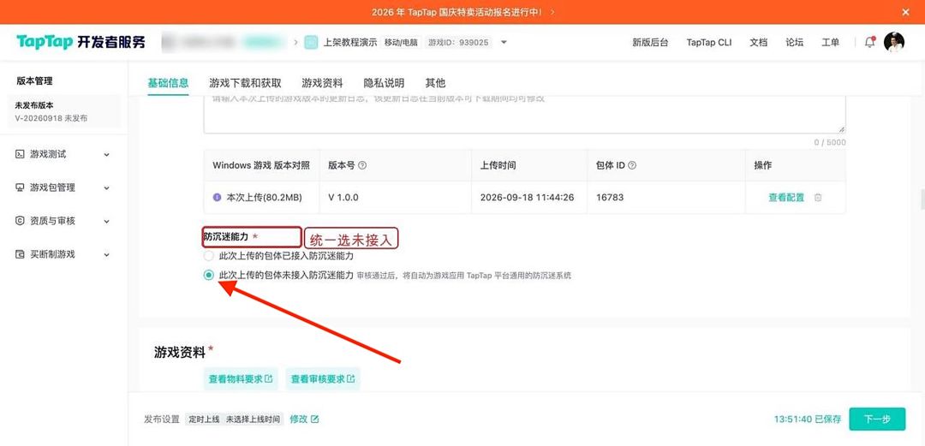The image size is (925, 446).
Task: Close the orange promotion banner
Action: click(905, 12)
